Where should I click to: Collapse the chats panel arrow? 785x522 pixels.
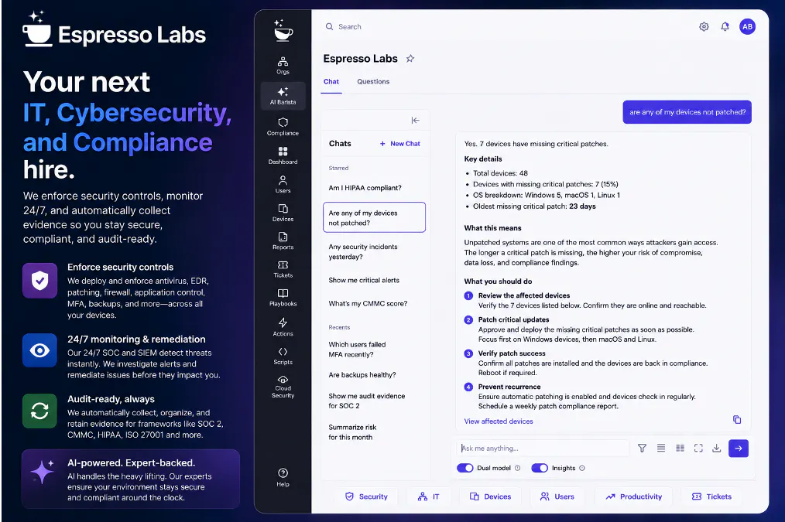(x=416, y=120)
